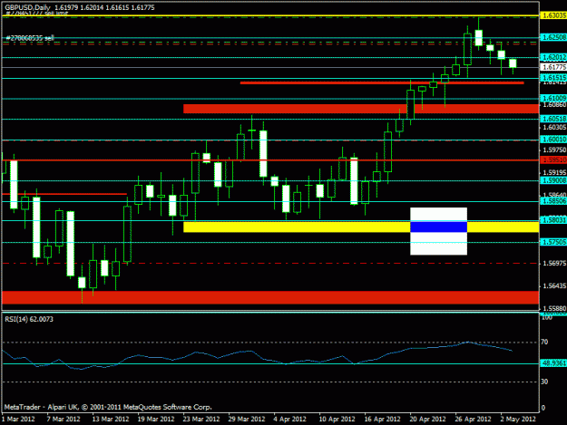The image size is (567, 425).
Task: Select the wide red band at chart bottom
Action: [270, 297]
